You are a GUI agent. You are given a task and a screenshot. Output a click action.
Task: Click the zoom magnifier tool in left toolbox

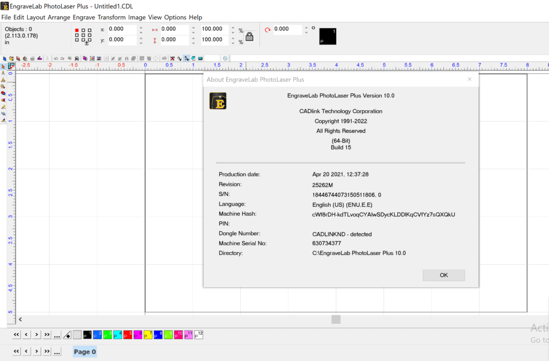tap(3, 86)
